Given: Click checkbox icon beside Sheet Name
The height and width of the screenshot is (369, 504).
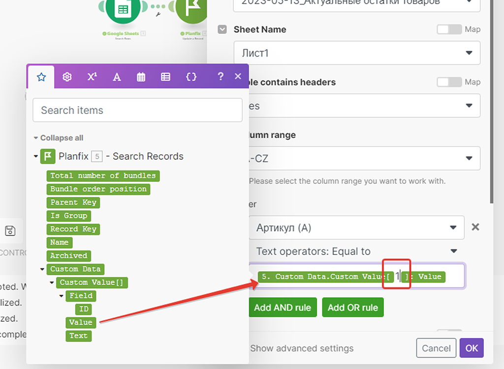Looking at the screenshot, I should [x=222, y=29].
